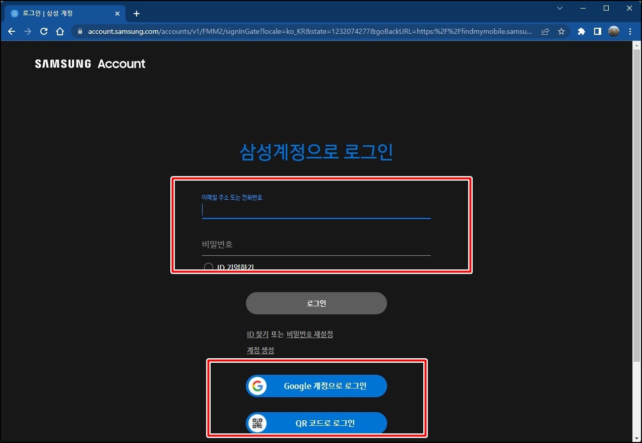Open the 계정 생성 link
Viewport: 642px width, 443px height.
click(260, 350)
